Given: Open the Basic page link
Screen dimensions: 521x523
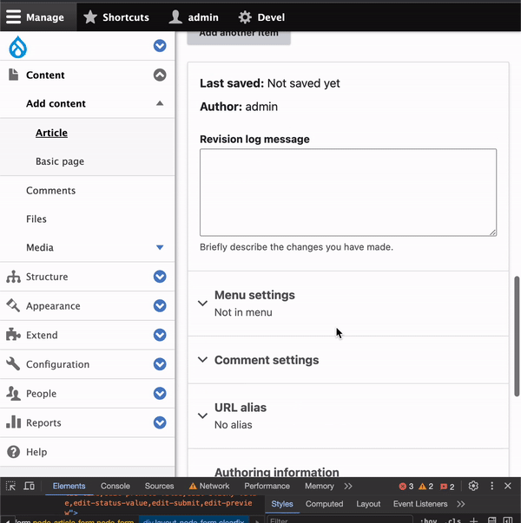Looking at the screenshot, I should [x=60, y=161].
